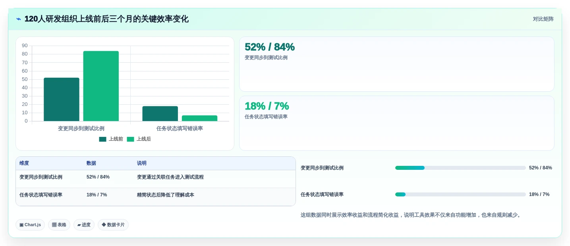Click the 表格 tag chip
Screen dimensions: 570x246
59,225
